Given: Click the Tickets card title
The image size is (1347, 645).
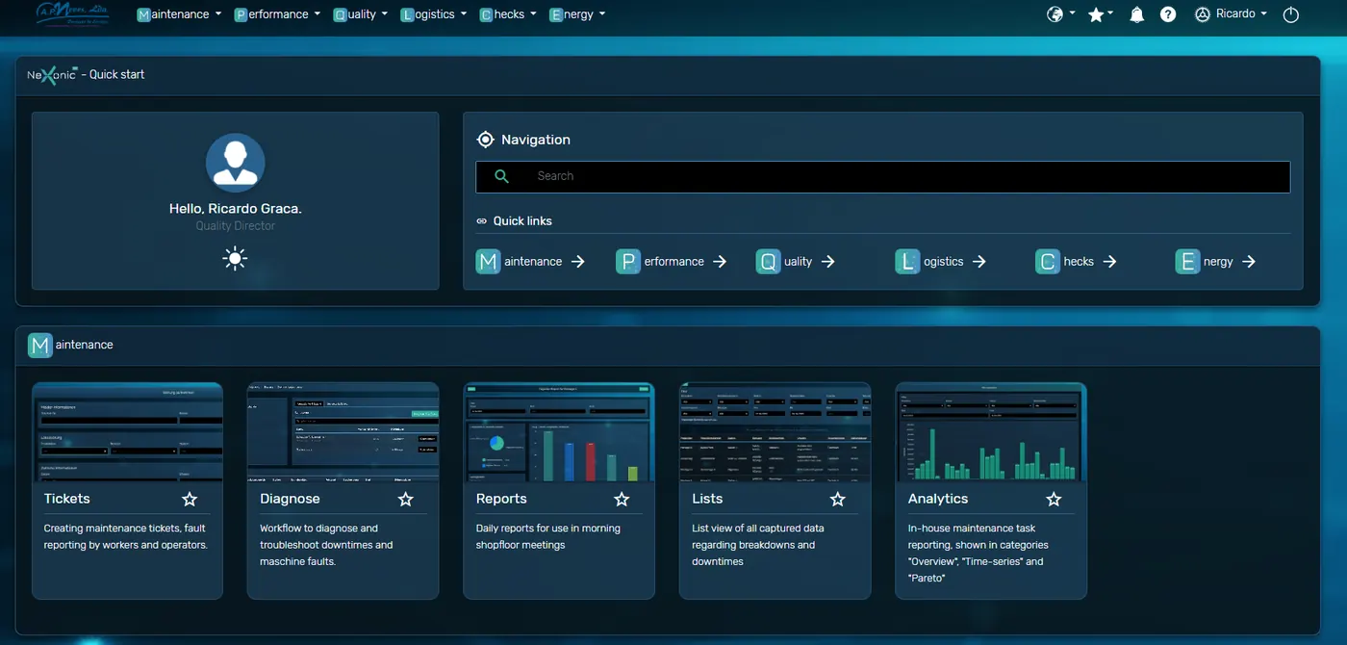Looking at the screenshot, I should tap(66, 499).
